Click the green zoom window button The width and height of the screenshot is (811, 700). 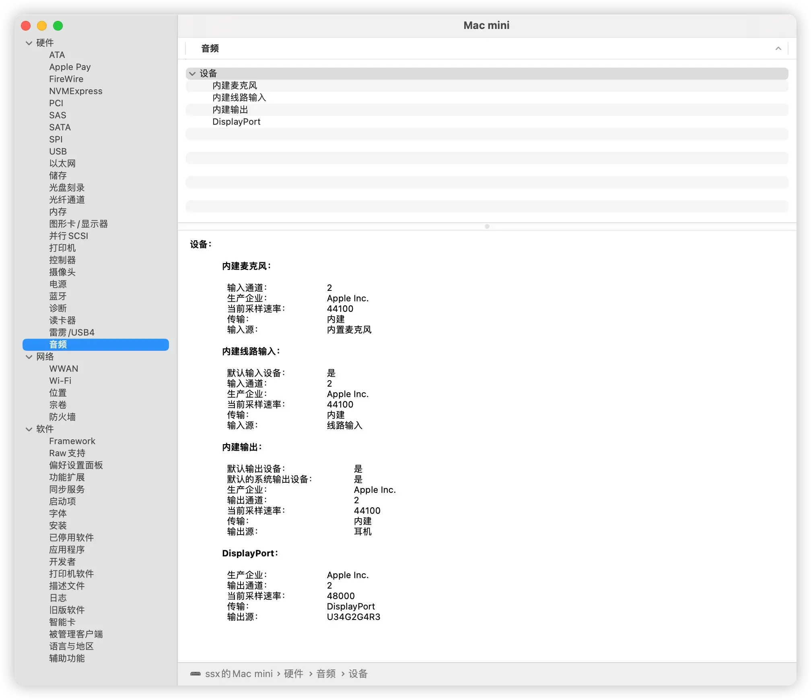coord(58,26)
